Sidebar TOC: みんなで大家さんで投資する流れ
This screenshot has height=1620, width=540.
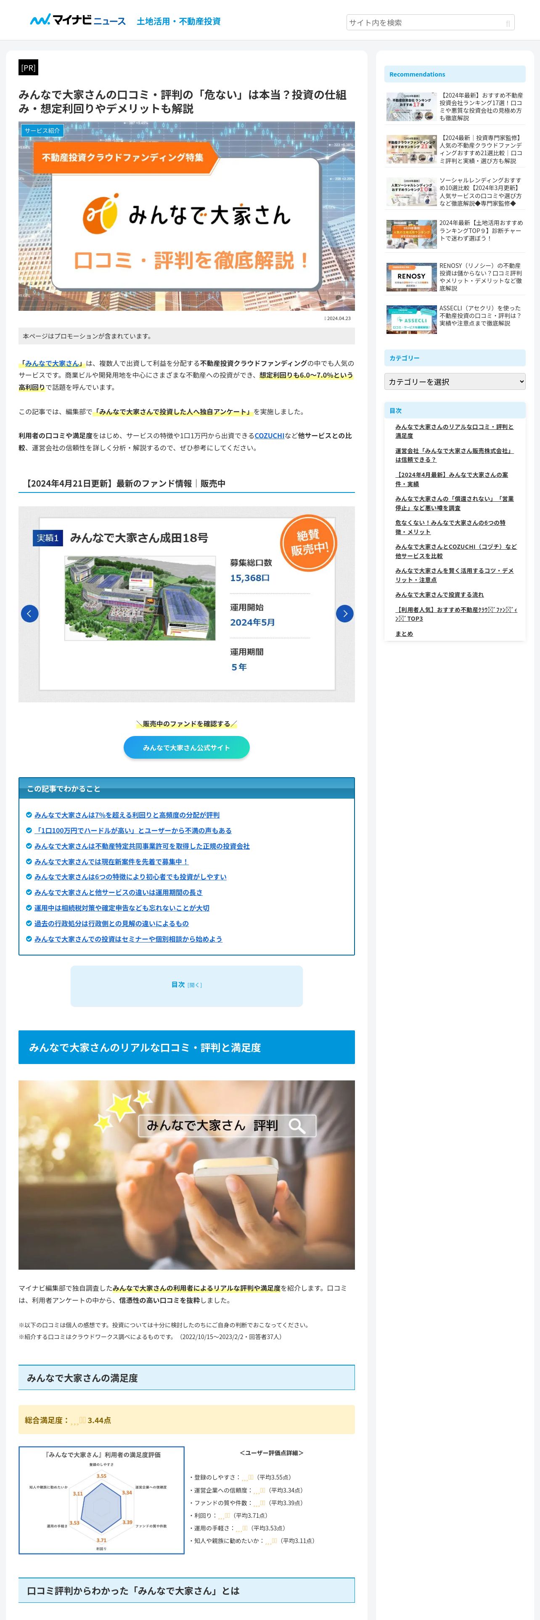[439, 595]
